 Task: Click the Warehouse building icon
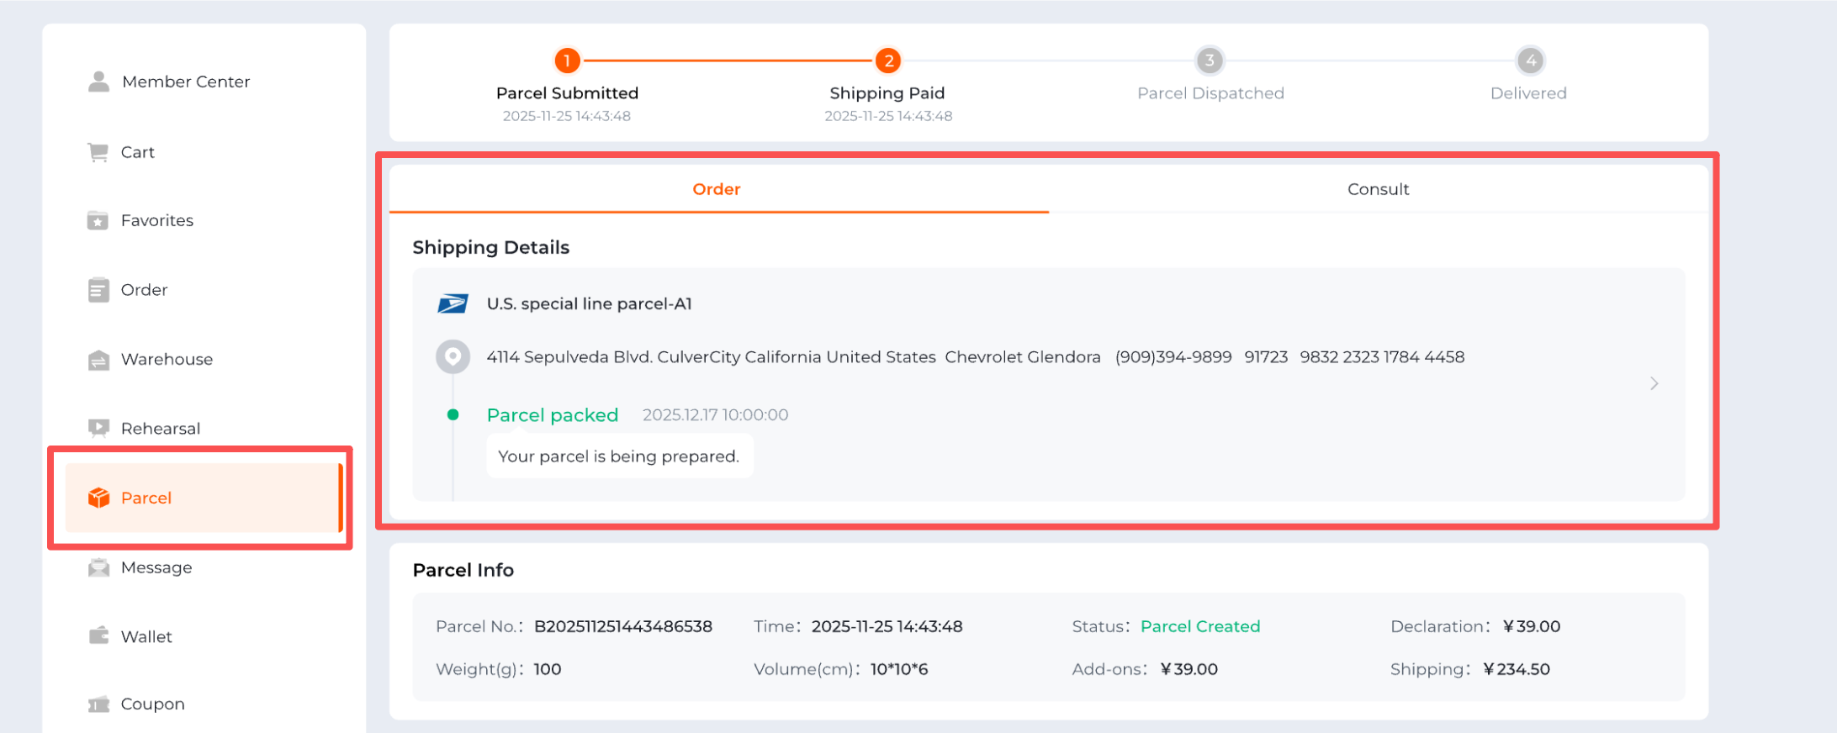98,360
